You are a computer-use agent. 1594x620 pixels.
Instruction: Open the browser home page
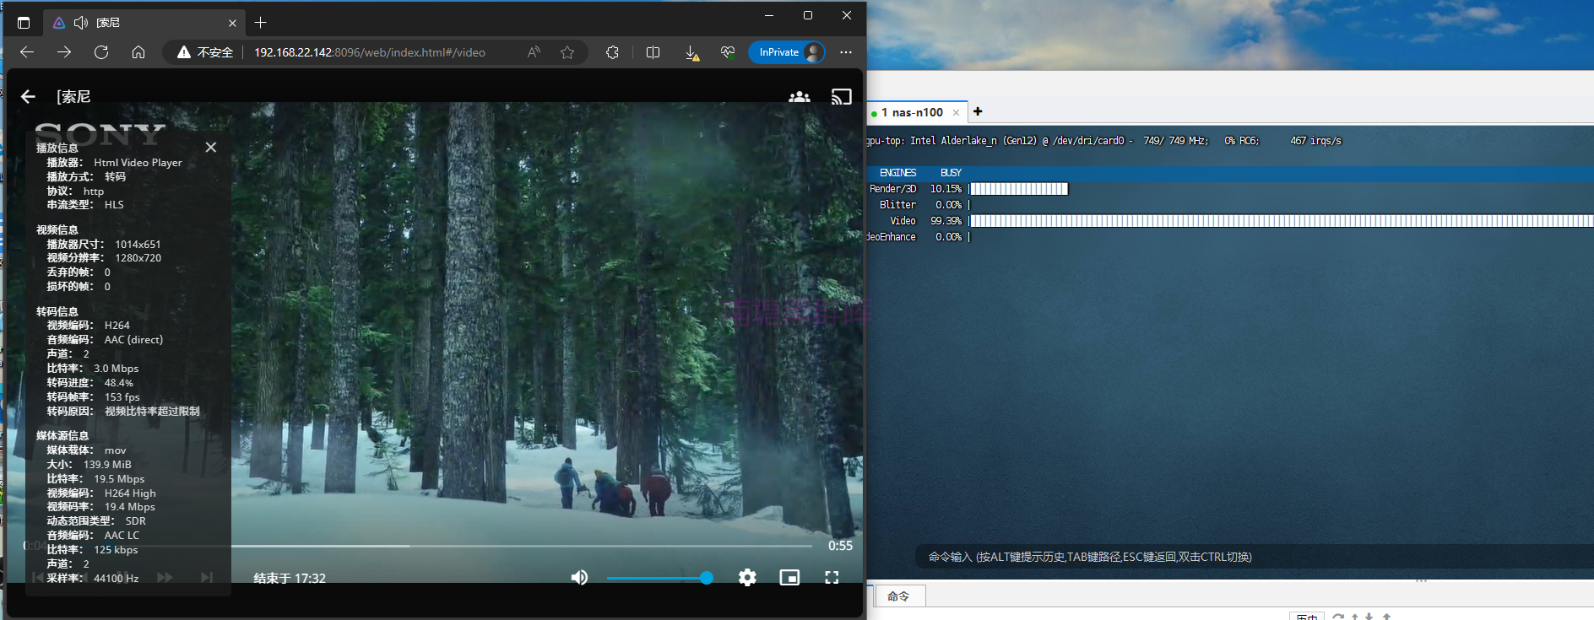click(138, 52)
